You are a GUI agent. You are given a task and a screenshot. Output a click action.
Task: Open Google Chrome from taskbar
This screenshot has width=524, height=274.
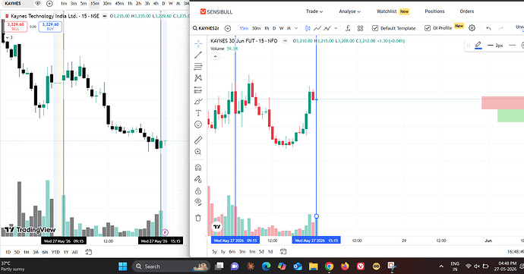329,266
